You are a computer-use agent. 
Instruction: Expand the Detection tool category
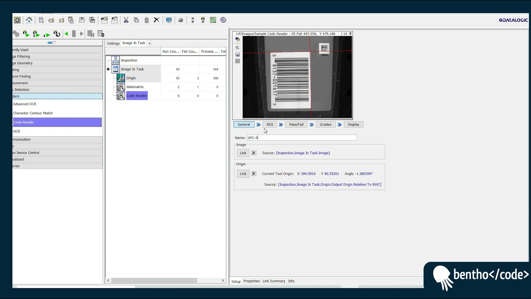(x=58, y=90)
